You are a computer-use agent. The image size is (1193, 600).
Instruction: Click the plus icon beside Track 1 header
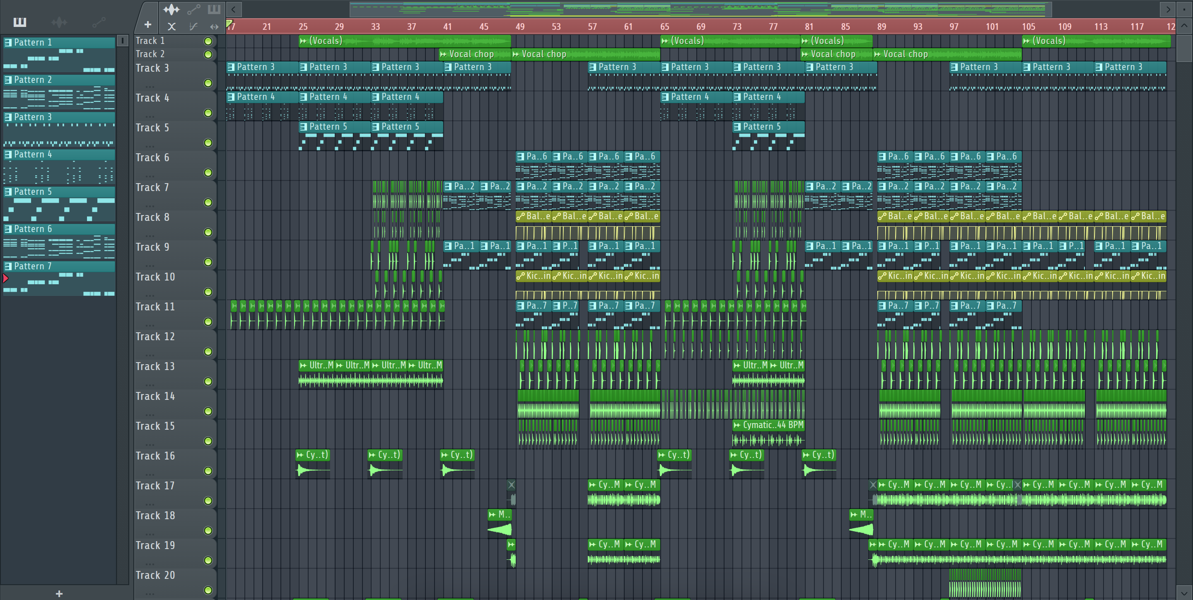148,24
